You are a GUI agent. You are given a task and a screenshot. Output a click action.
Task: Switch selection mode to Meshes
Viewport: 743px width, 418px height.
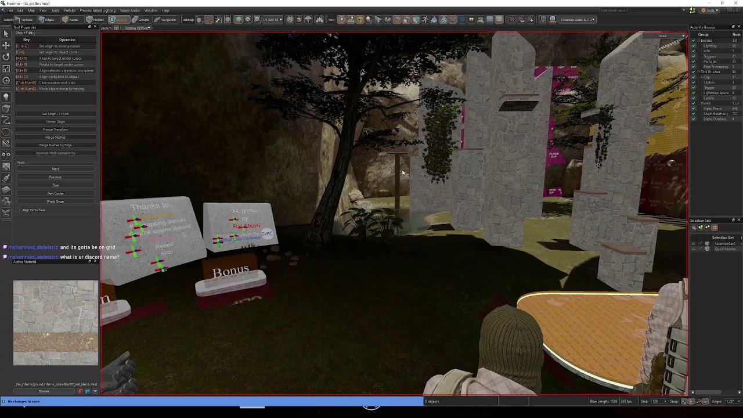point(95,20)
